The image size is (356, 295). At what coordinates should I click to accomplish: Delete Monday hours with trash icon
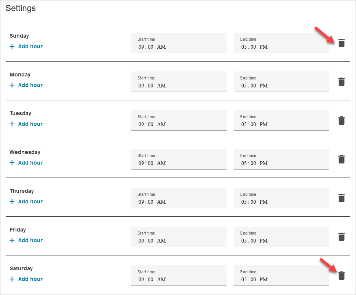tap(342, 82)
